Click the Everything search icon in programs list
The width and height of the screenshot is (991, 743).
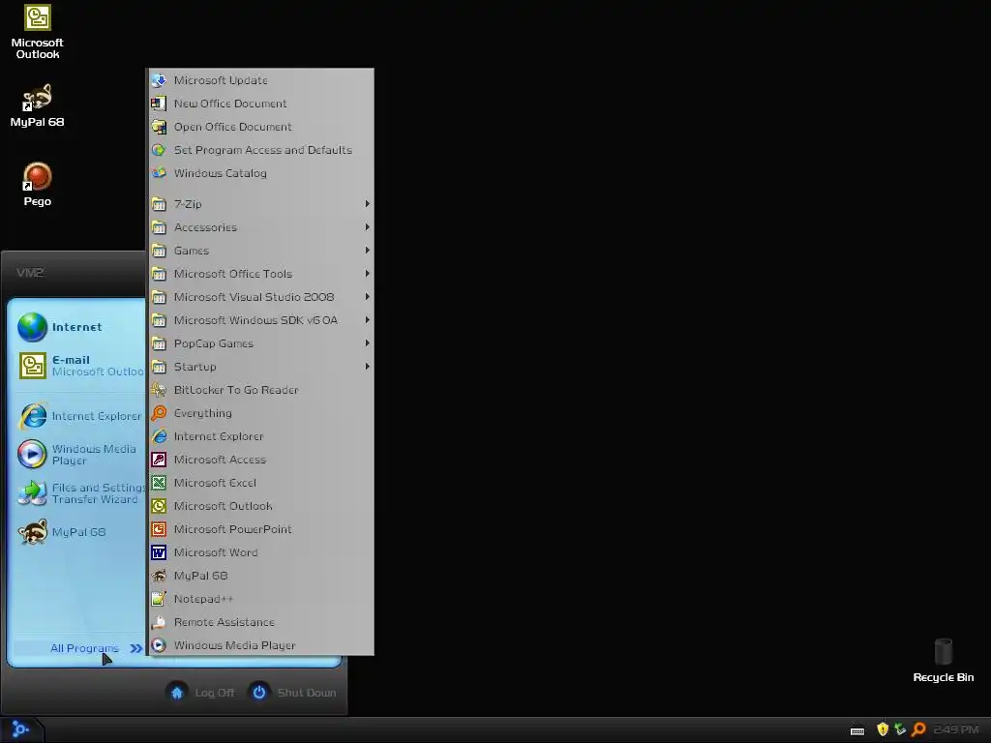pyautogui.click(x=159, y=413)
